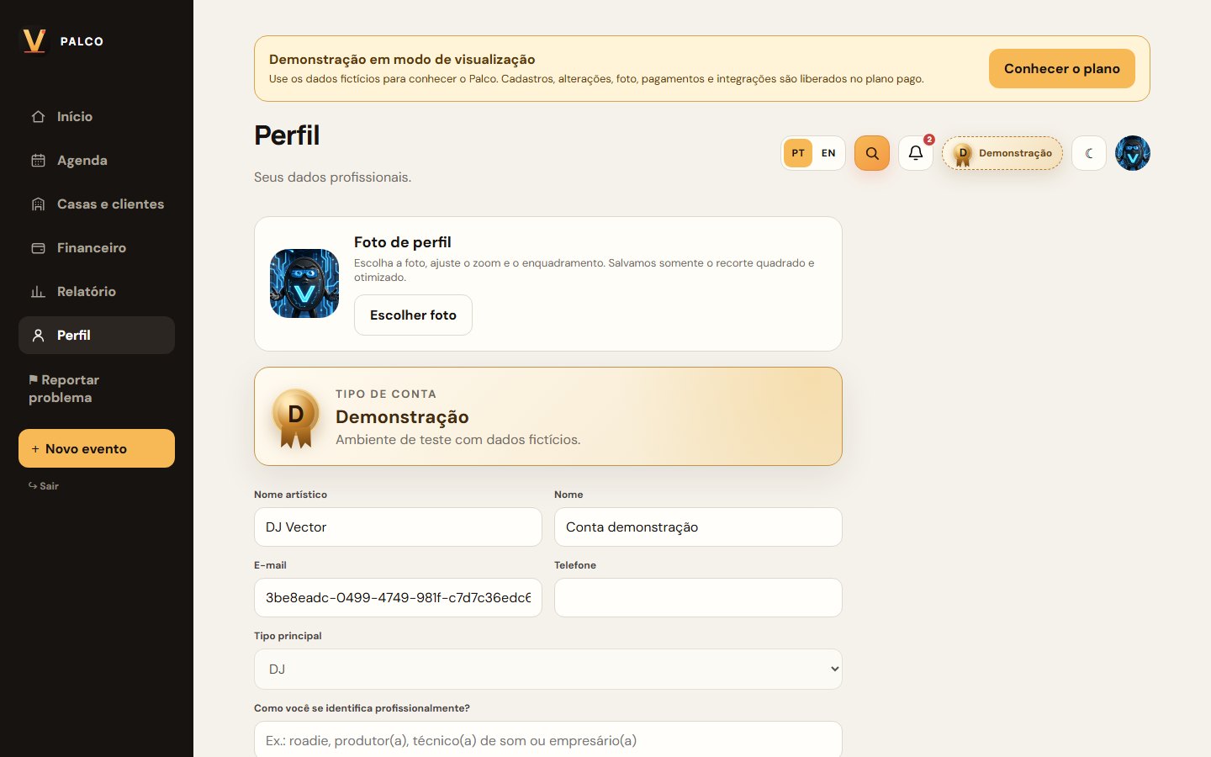Click the bar chart icon beside Relatório
Image resolution: width=1211 pixels, height=757 pixels.
coord(38,292)
